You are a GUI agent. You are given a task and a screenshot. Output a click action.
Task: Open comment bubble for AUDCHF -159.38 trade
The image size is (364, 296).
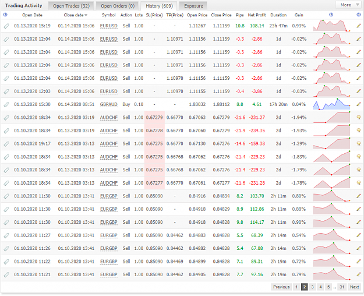click(359, 143)
